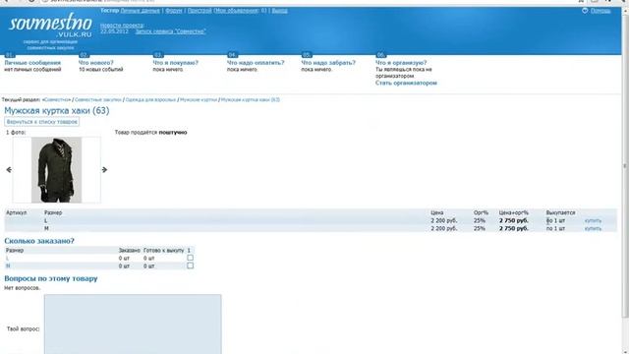629x354 pixels.
Task: Click the page vertical scrollbar
Action: click(625, 166)
